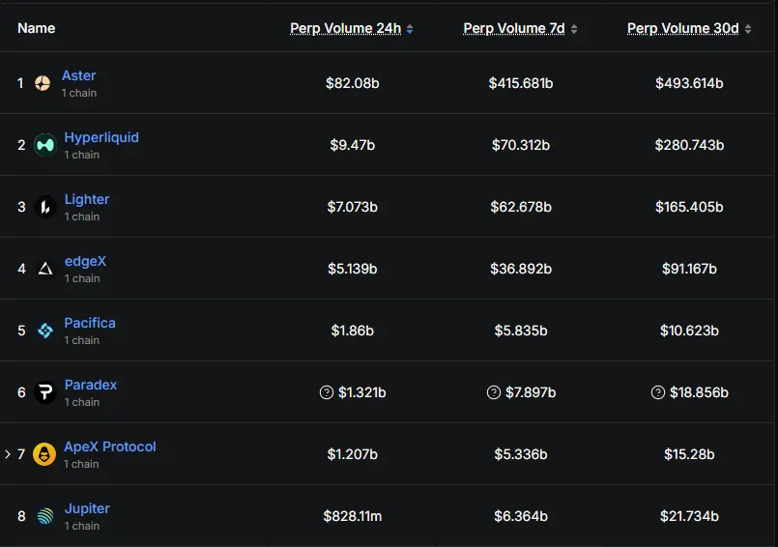Open the Aster protocol link
The image size is (778, 547).
coord(78,75)
